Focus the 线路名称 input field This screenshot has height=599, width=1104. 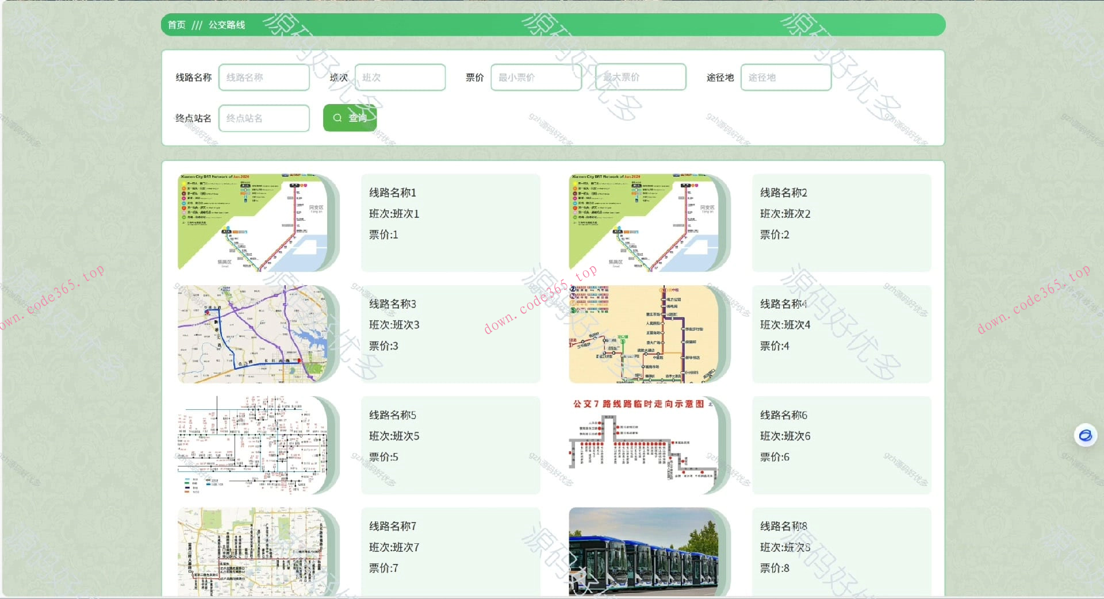264,78
